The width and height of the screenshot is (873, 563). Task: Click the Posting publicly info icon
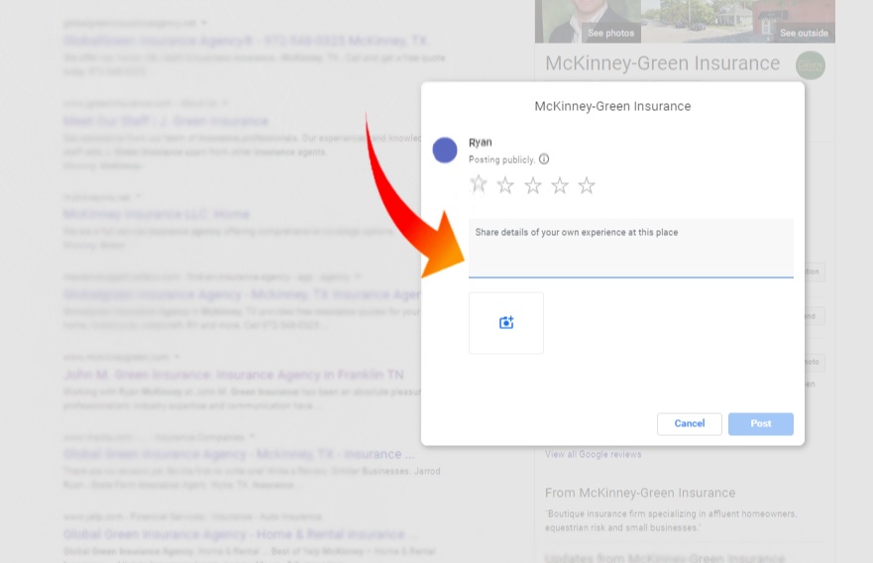click(544, 160)
